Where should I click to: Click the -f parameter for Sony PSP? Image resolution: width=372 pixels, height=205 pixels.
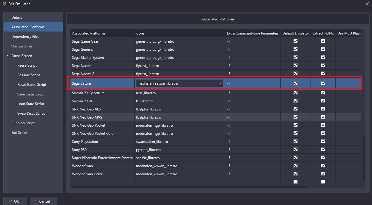[253, 150]
